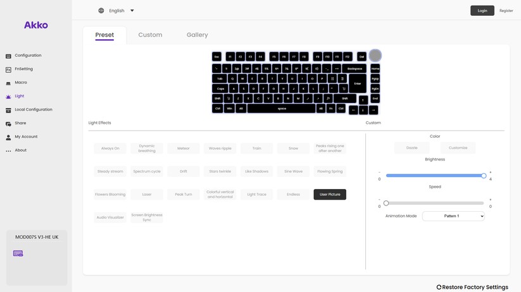The image size is (521, 292).
Task: Select the round knob on the keyboard
Action: click(x=375, y=56)
